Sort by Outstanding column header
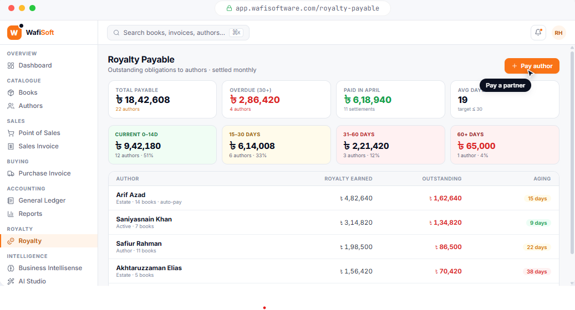This screenshot has width=575, height=310. (442, 179)
